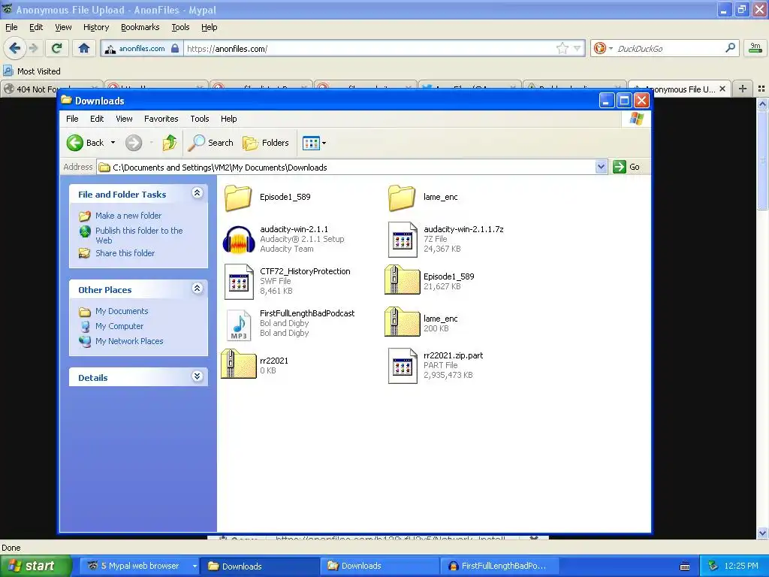Click the browser URL field
Image resolution: width=769 pixels, height=577 pixels.
pyautogui.click(x=369, y=48)
